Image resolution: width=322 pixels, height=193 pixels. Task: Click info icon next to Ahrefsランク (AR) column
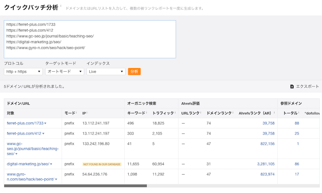(x=274, y=112)
